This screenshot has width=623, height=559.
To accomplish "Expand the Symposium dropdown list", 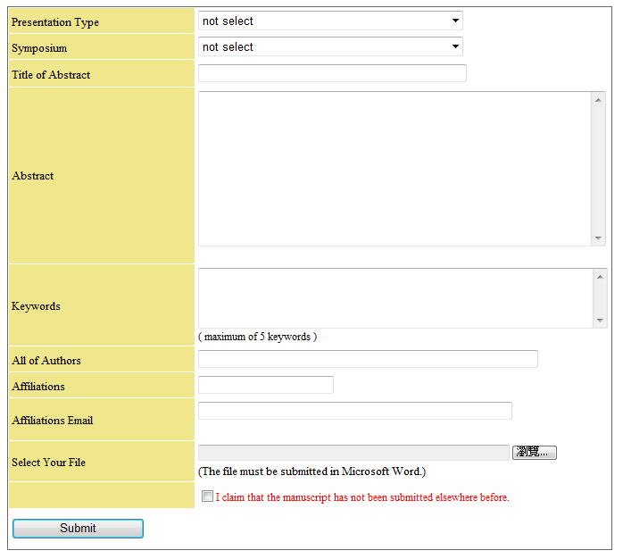I will pos(329,46).
